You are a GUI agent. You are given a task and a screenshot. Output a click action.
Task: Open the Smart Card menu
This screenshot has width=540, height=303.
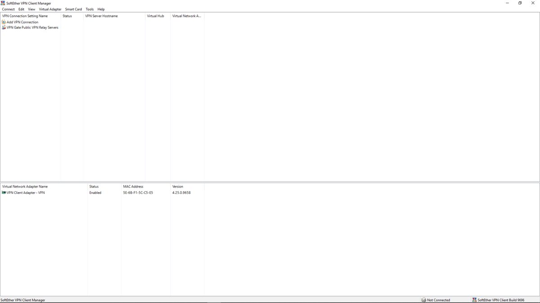73,9
